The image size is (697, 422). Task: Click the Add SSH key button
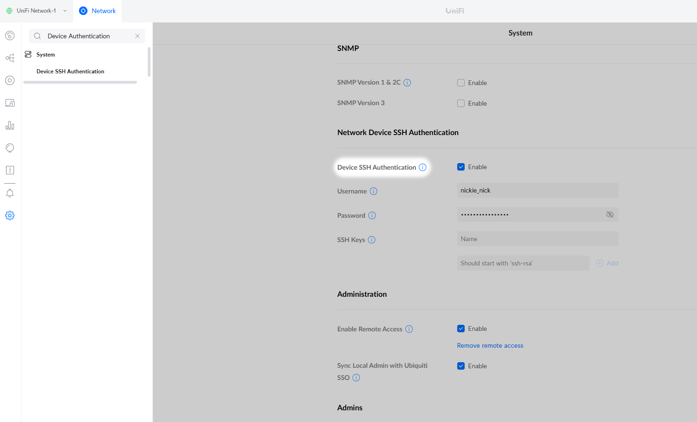tap(607, 263)
